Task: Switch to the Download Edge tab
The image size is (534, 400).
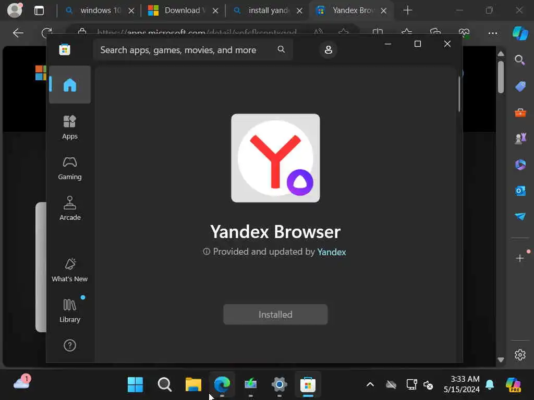Action: click(x=184, y=10)
